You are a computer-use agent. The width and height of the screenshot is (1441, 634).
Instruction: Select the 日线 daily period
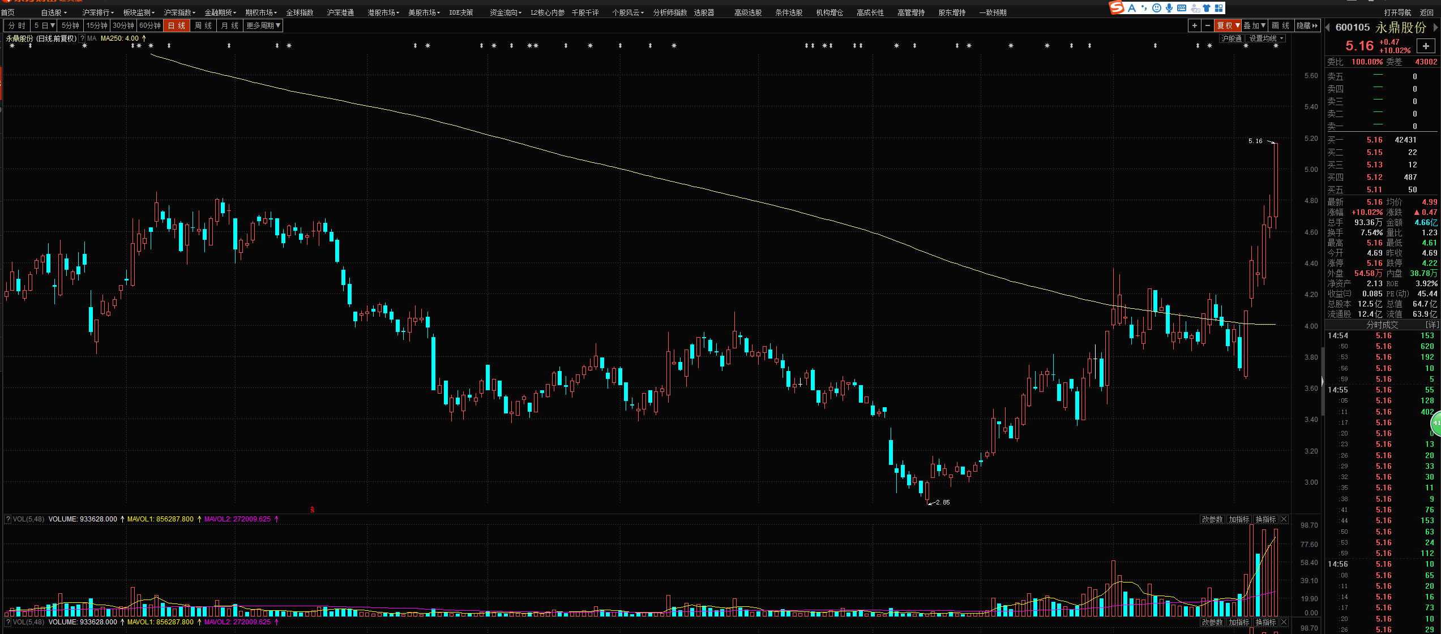pyautogui.click(x=177, y=25)
